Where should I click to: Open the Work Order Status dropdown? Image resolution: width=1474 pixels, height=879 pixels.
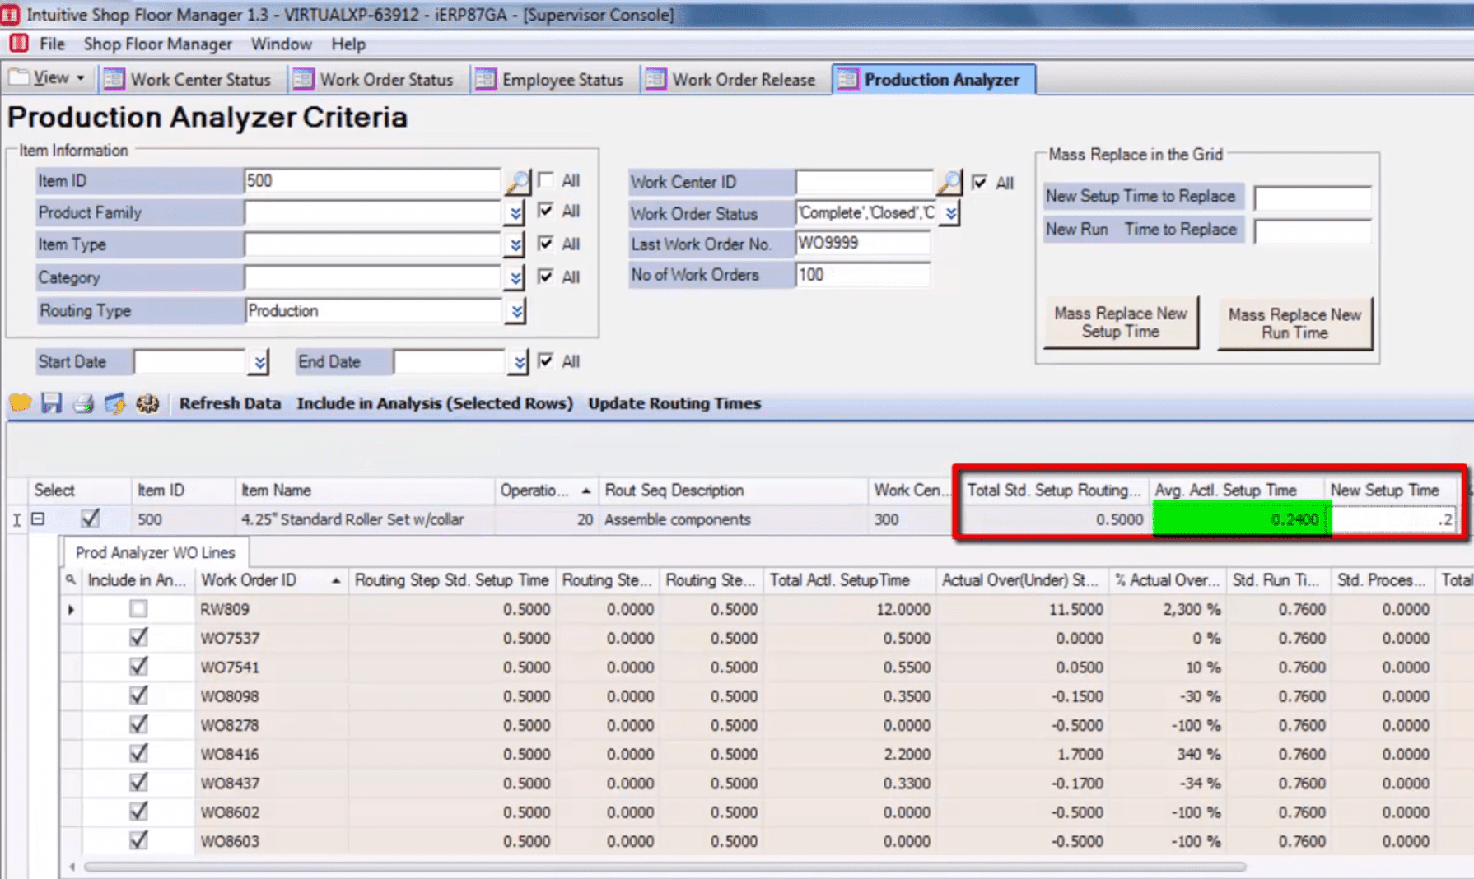951,214
